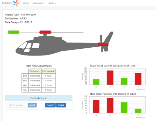Click the red tail rotor indicator
Image resolution: width=156 pixels, height=121 pixels.
(x=103, y=44)
